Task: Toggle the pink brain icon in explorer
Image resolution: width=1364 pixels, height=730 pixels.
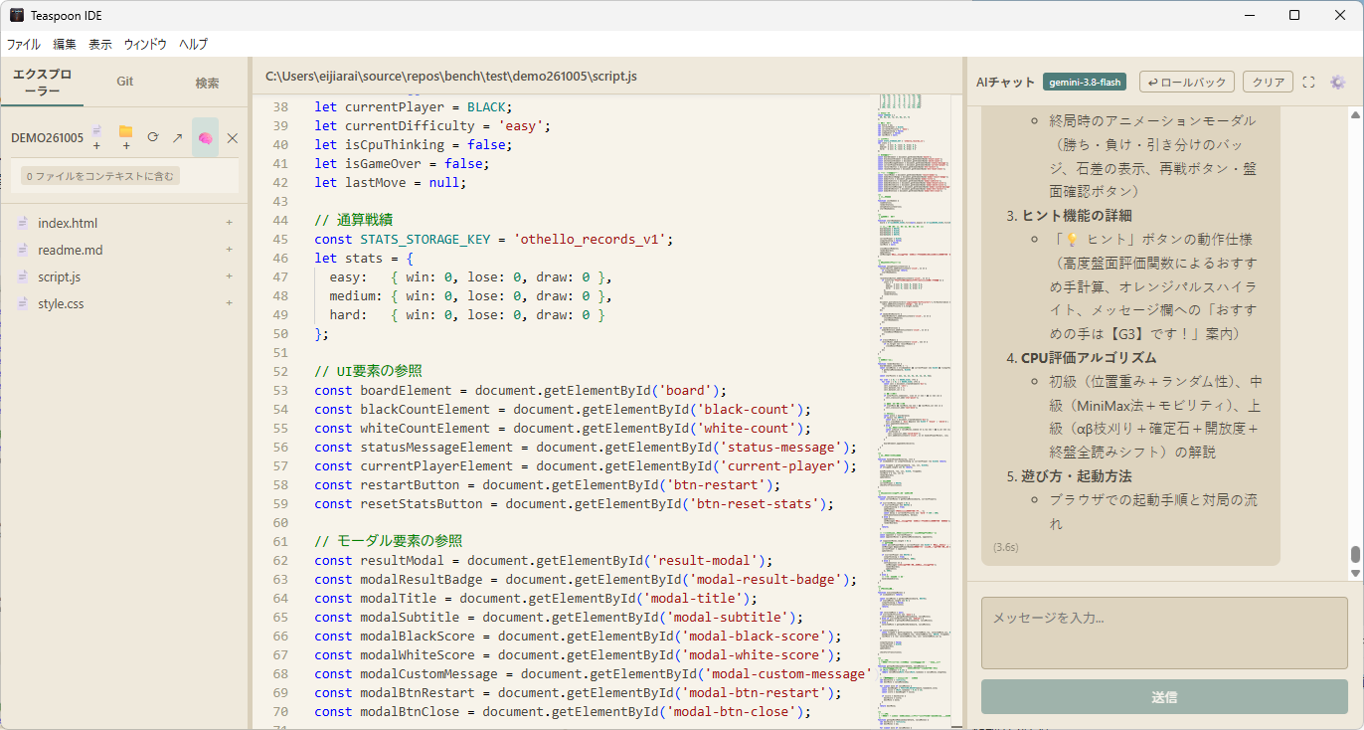Action: tap(205, 138)
